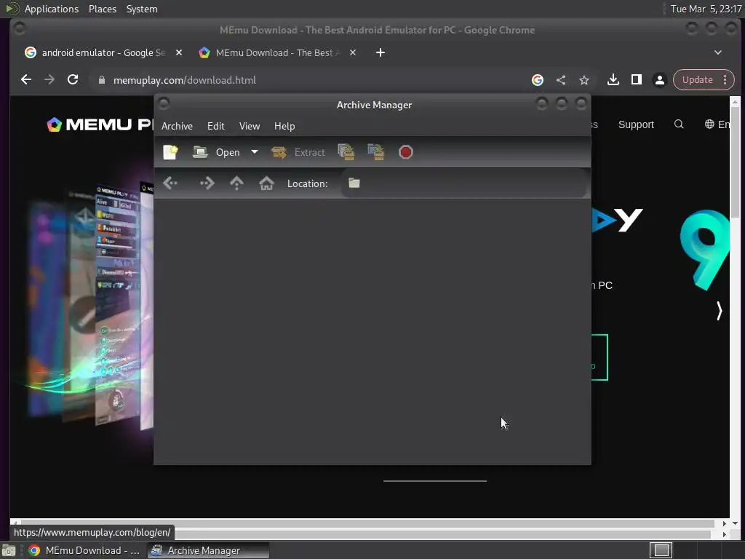Switch to MEmu Download window in taskbar
Image resolution: width=745 pixels, height=559 pixels.
[x=84, y=550]
